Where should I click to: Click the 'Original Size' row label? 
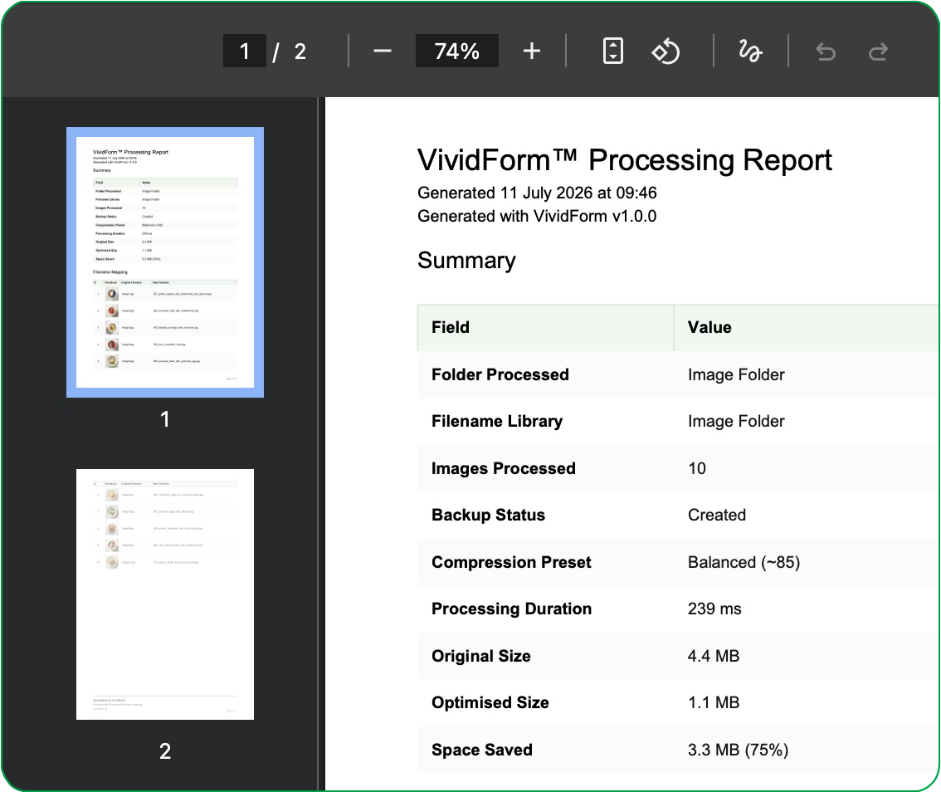pos(480,656)
